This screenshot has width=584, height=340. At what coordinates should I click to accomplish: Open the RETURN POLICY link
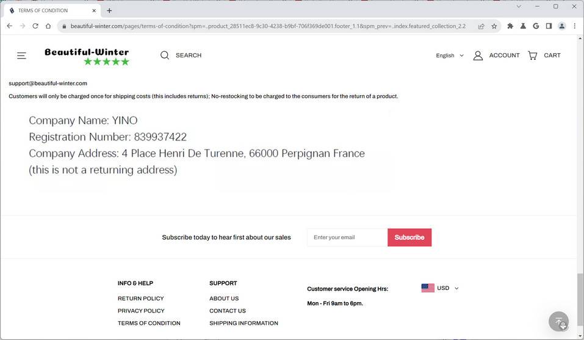[141, 298]
